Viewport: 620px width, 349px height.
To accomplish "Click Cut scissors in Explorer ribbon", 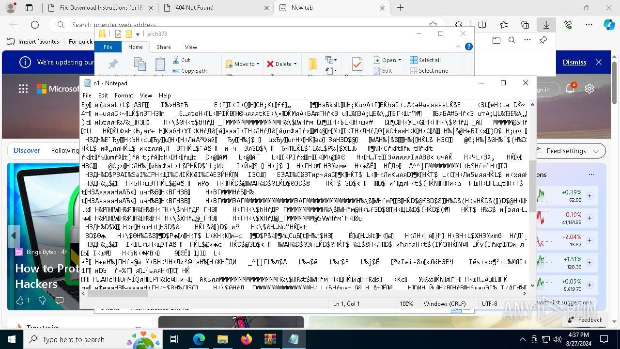I will [181, 60].
